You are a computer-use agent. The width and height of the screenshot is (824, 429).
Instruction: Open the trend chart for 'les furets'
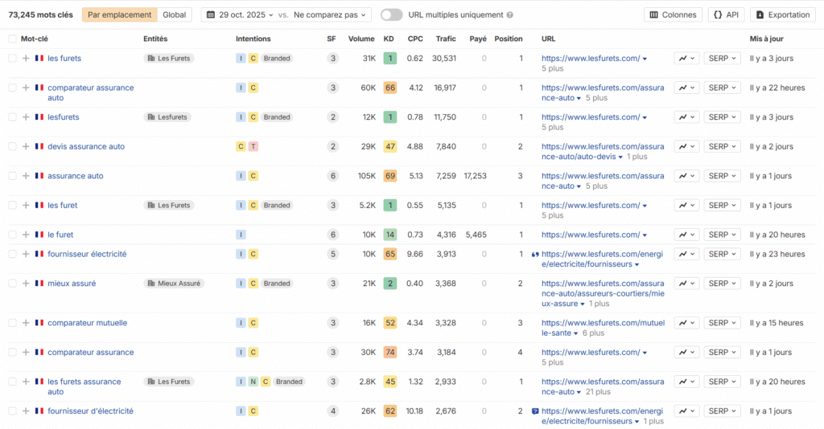[x=686, y=58]
